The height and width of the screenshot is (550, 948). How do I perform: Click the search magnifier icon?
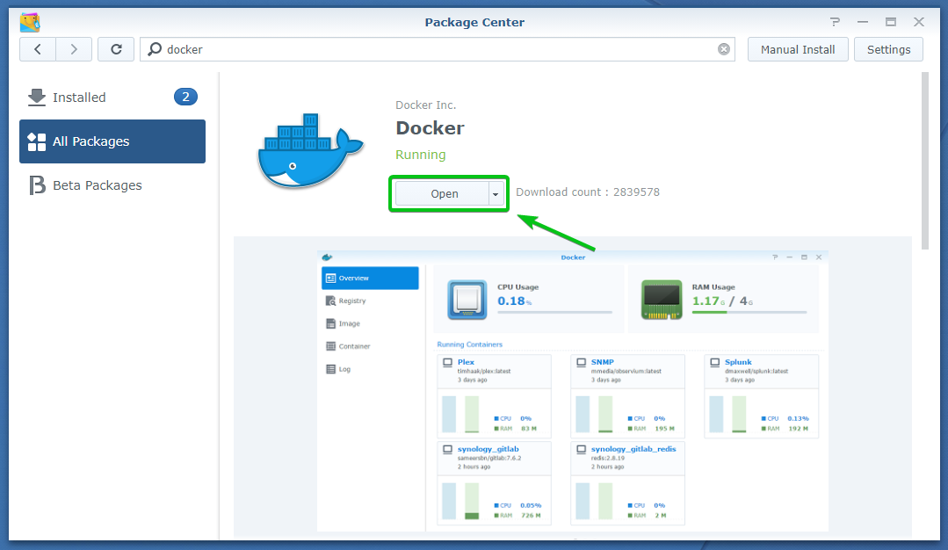click(155, 49)
